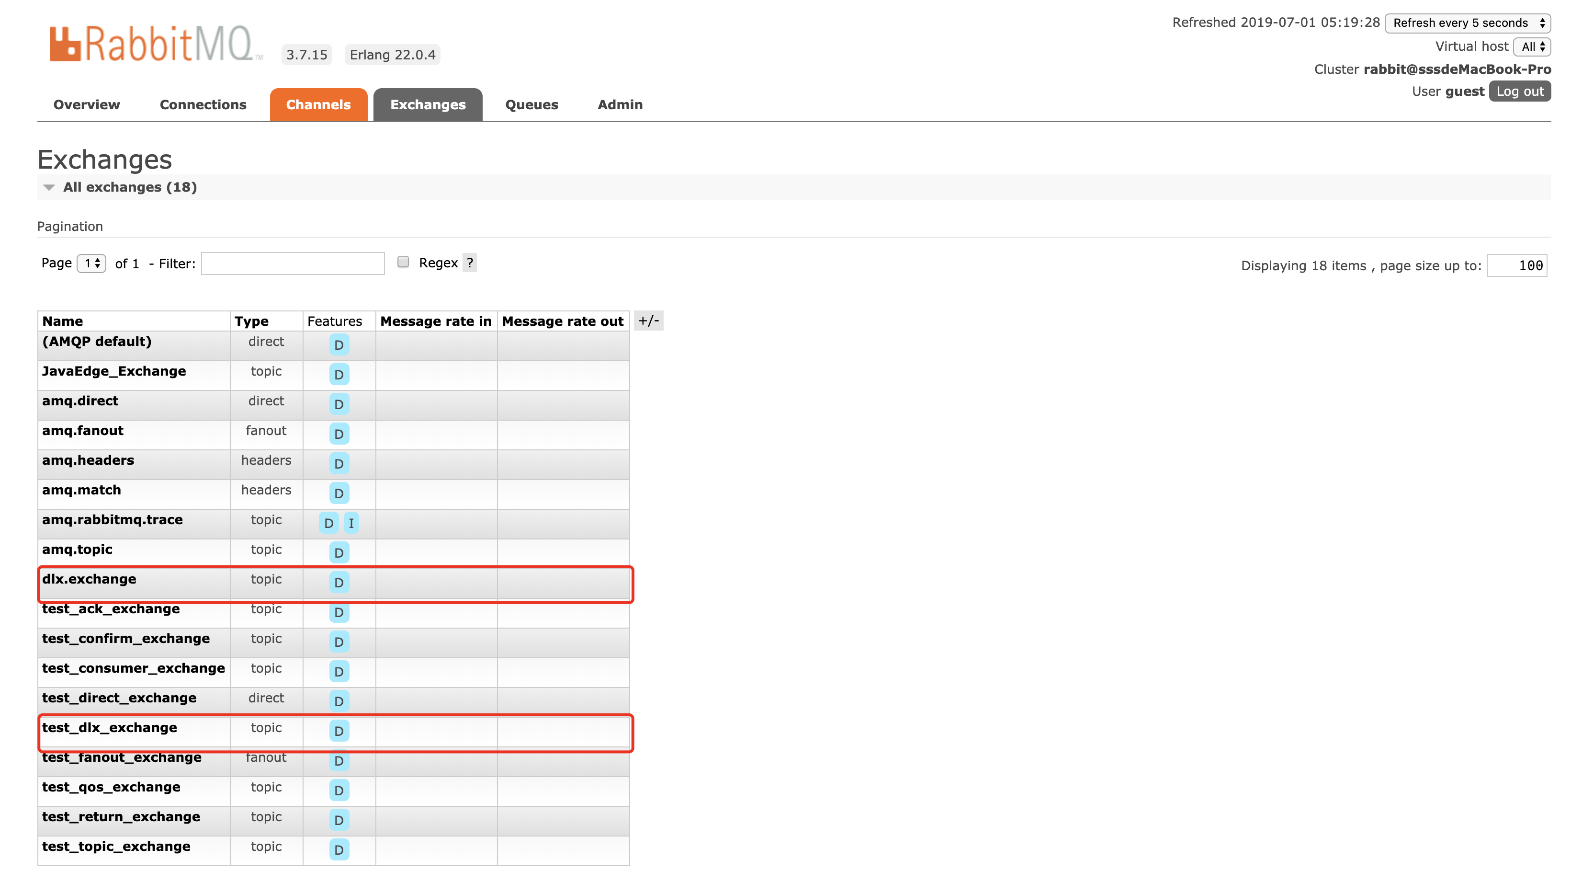Click the D feature badge on the dlx.exchange row
Screen dimensions: 1582x871
(339, 582)
